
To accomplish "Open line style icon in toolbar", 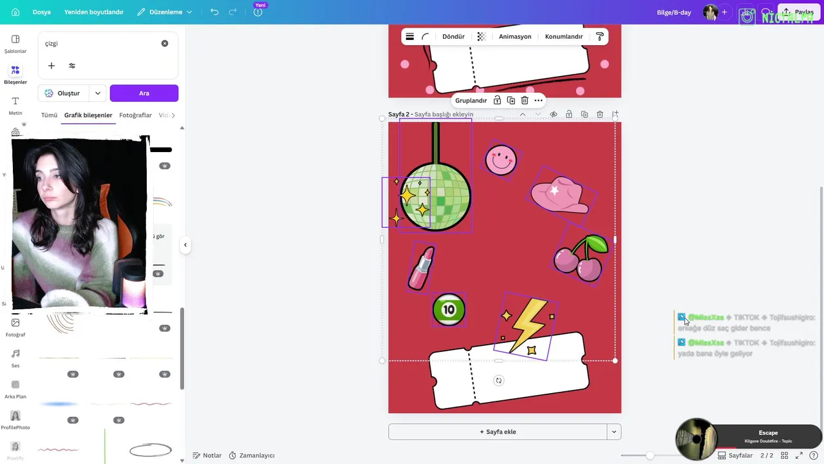I will [x=409, y=37].
